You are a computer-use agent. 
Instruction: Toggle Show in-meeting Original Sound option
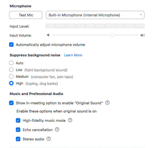[x=11, y=103]
